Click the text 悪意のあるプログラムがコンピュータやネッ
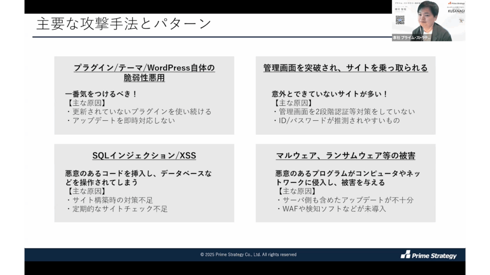 (347, 174)
